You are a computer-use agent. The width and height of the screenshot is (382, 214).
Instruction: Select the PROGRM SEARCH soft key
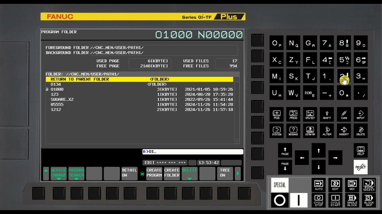click(76, 173)
